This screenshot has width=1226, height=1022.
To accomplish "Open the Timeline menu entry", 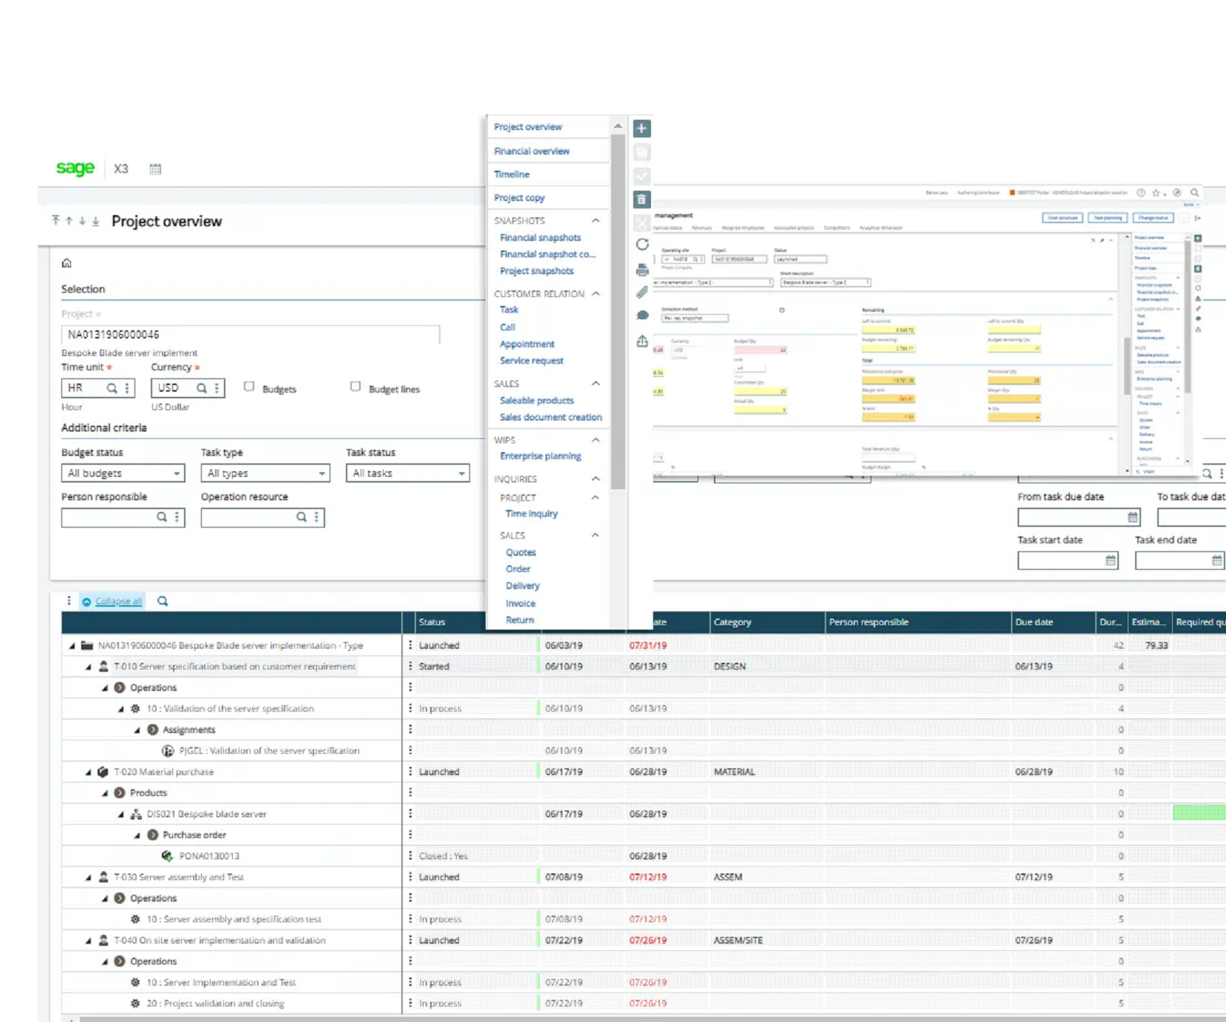I will tap(511, 174).
